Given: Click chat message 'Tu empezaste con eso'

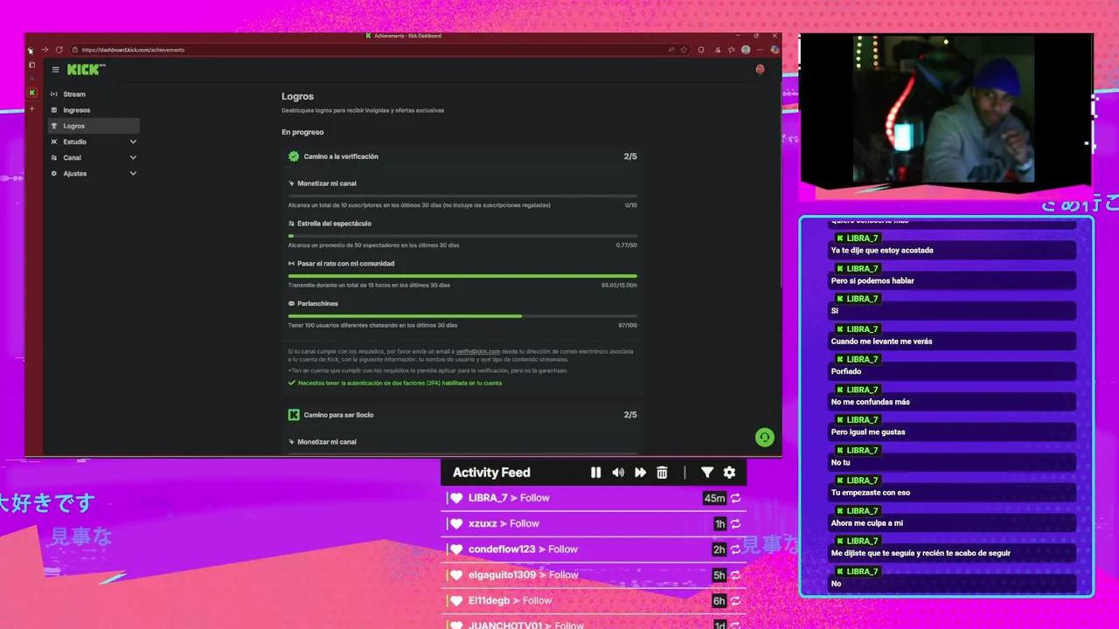Looking at the screenshot, I should click(953, 493).
